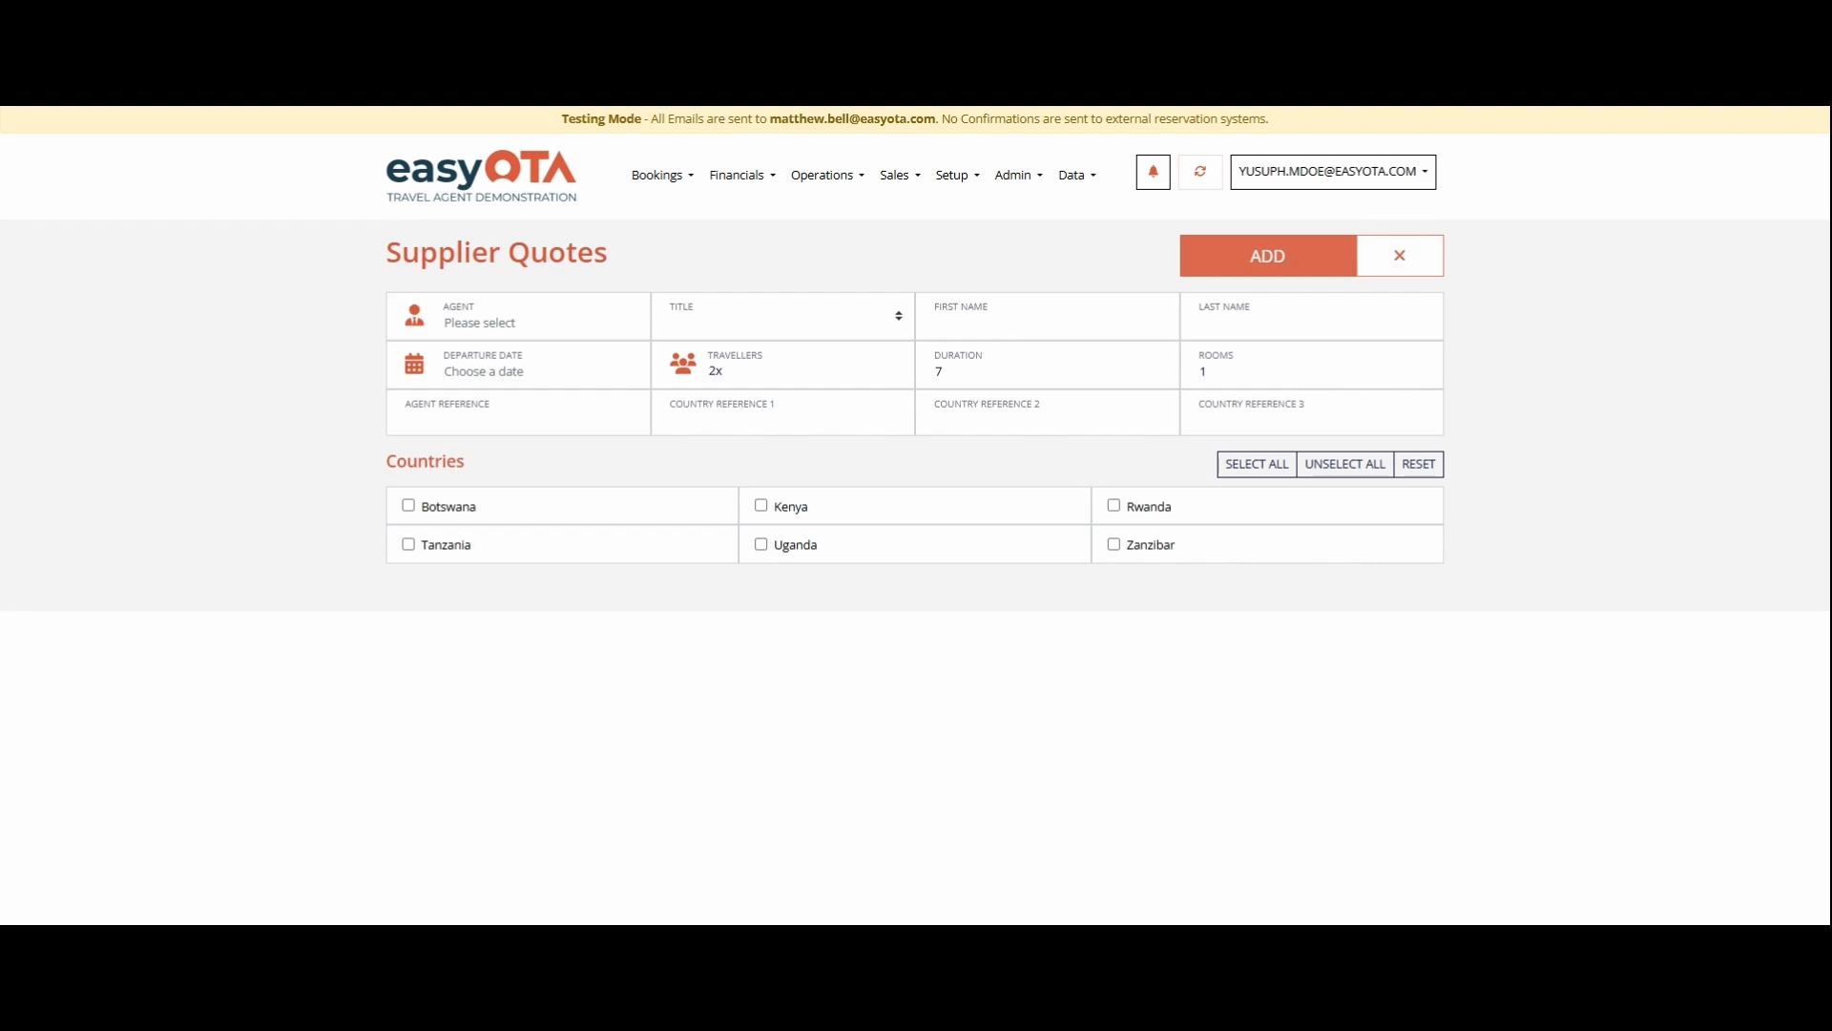Open the Title dropdown selector
This screenshot has height=1031, width=1832.
pyautogui.click(x=782, y=316)
